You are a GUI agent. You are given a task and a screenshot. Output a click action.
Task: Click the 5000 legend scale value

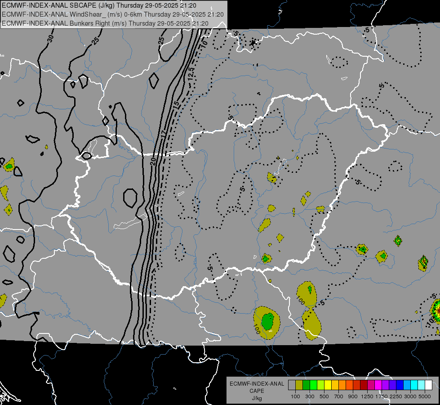[425, 396]
